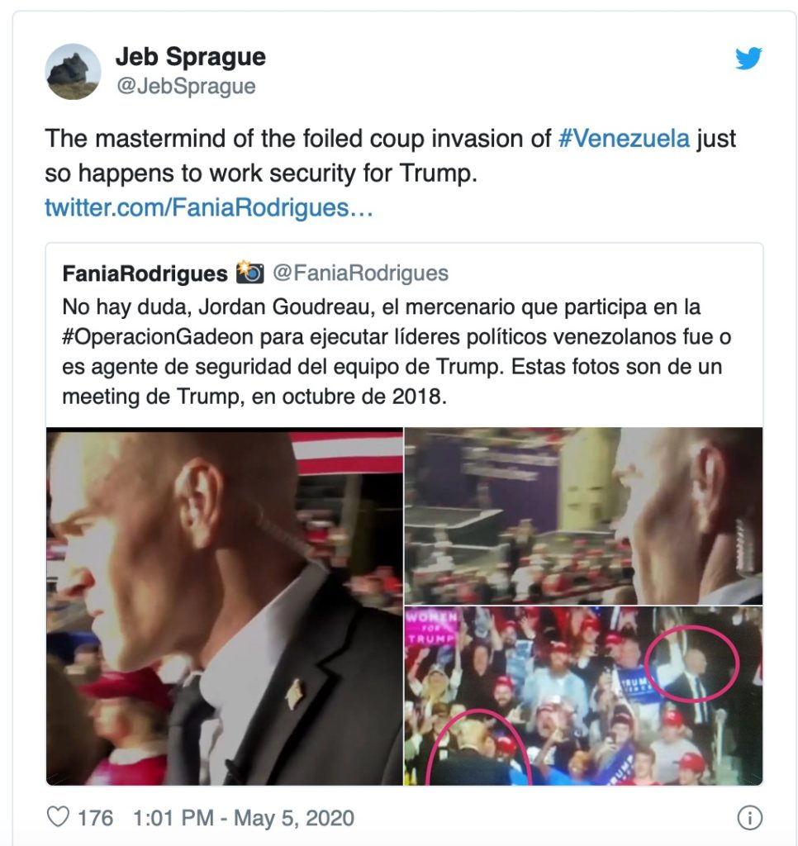Click the @JebSprague handle
The image size is (798, 846).
click(x=186, y=86)
